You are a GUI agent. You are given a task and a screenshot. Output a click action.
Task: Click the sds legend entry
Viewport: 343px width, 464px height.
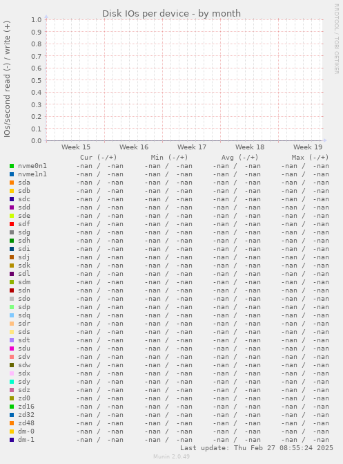pos(24,332)
